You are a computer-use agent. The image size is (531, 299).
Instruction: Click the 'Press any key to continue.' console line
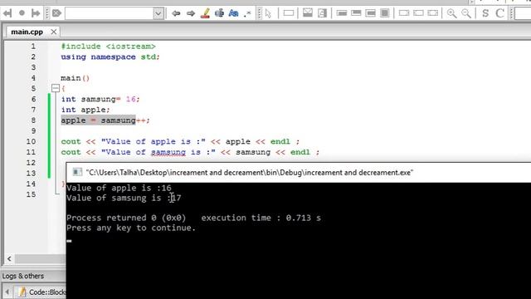point(131,228)
